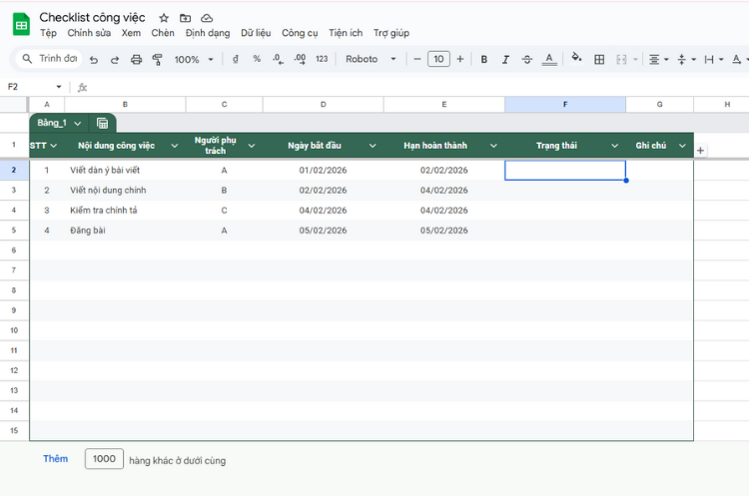
Task: Click the Trình đơn search box
Action: point(50,59)
